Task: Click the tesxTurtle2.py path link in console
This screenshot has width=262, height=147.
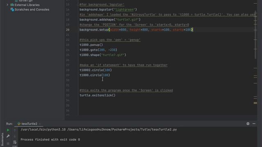Action: coord(122,129)
